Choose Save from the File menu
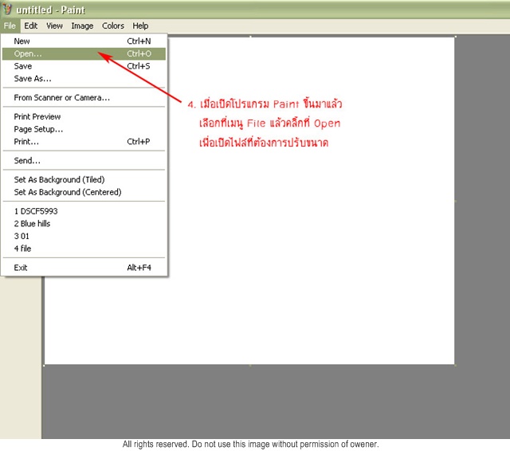Screen dimensions: 510x451 (x=84, y=66)
